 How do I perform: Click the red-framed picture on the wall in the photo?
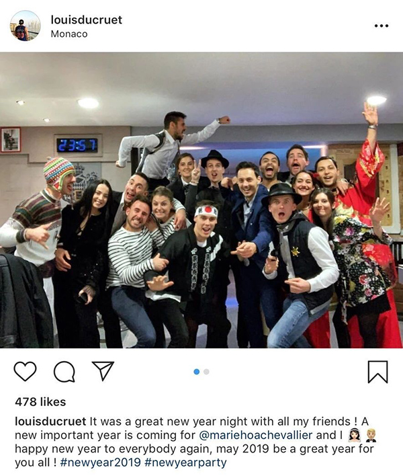10,139
